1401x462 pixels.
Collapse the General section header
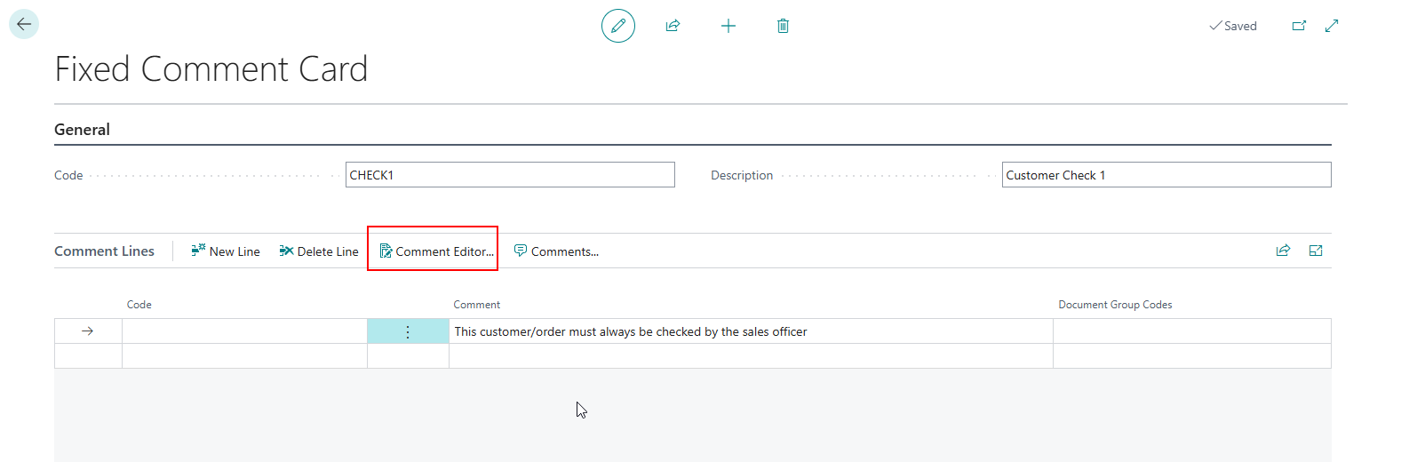[82, 130]
